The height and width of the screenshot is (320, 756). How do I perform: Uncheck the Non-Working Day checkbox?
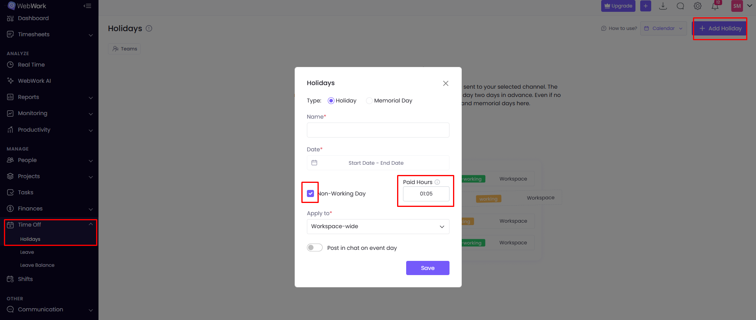pyautogui.click(x=310, y=193)
